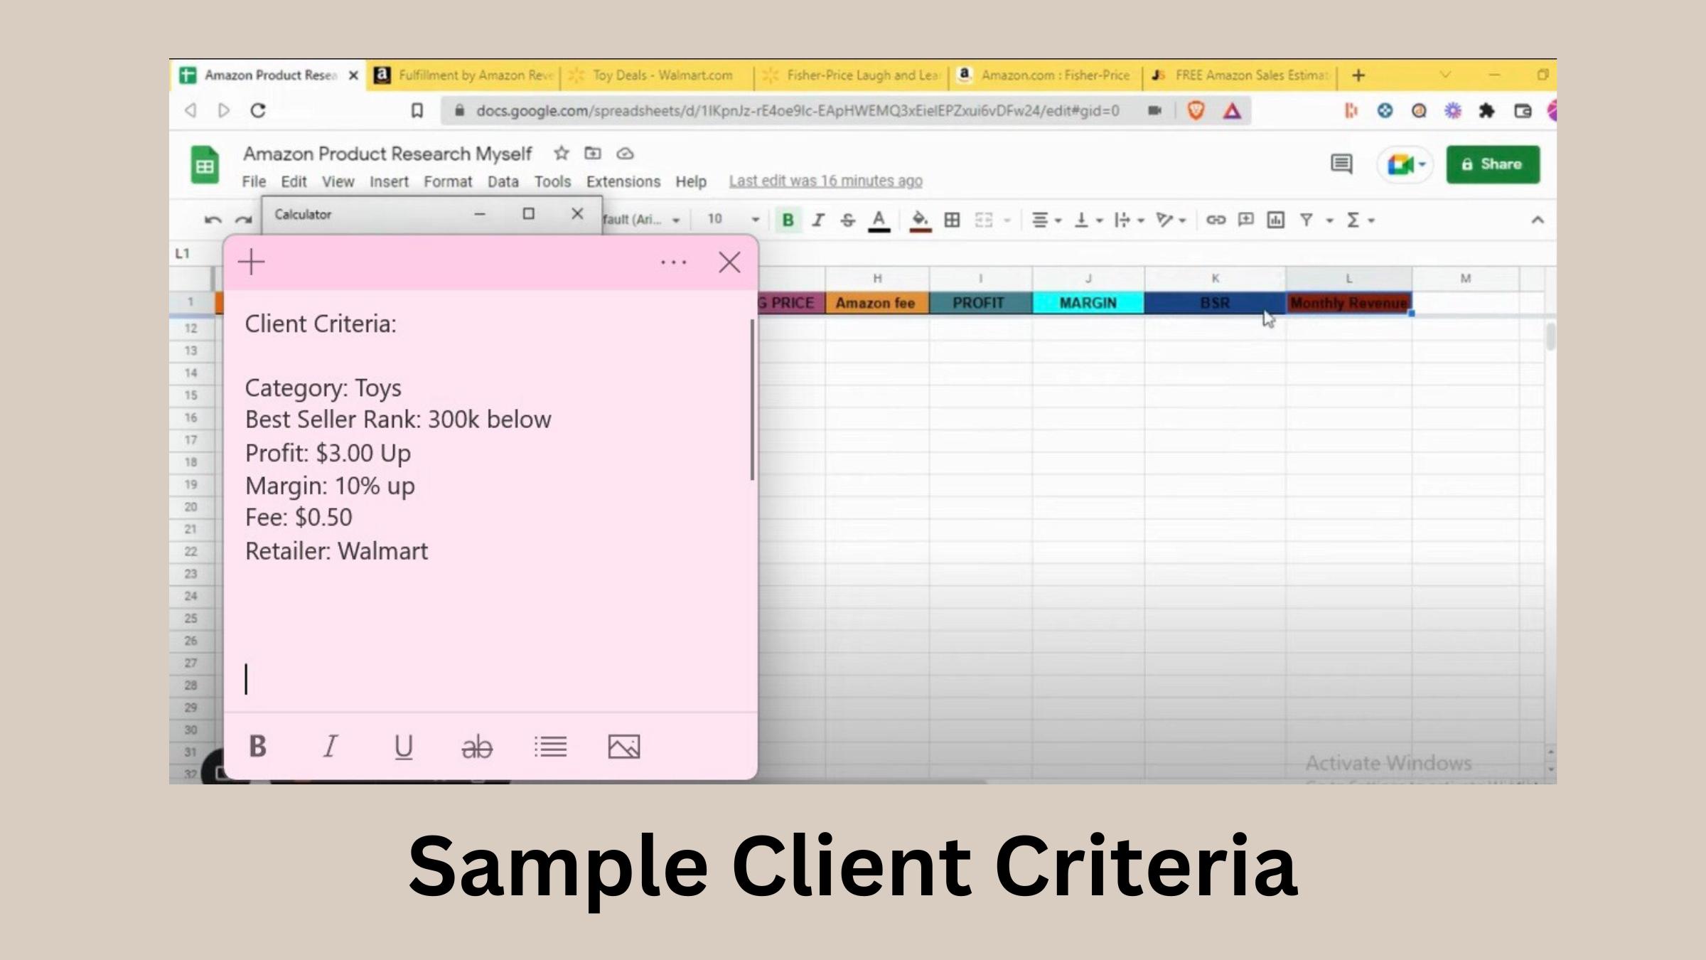Expand the Merge cells dropdown arrow
1706x960 pixels.
[1007, 220]
